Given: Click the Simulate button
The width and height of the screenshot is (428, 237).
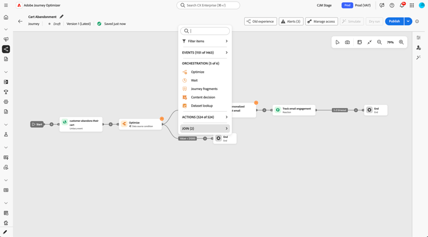Looking at the screenshot, I should tap(352, 21).
